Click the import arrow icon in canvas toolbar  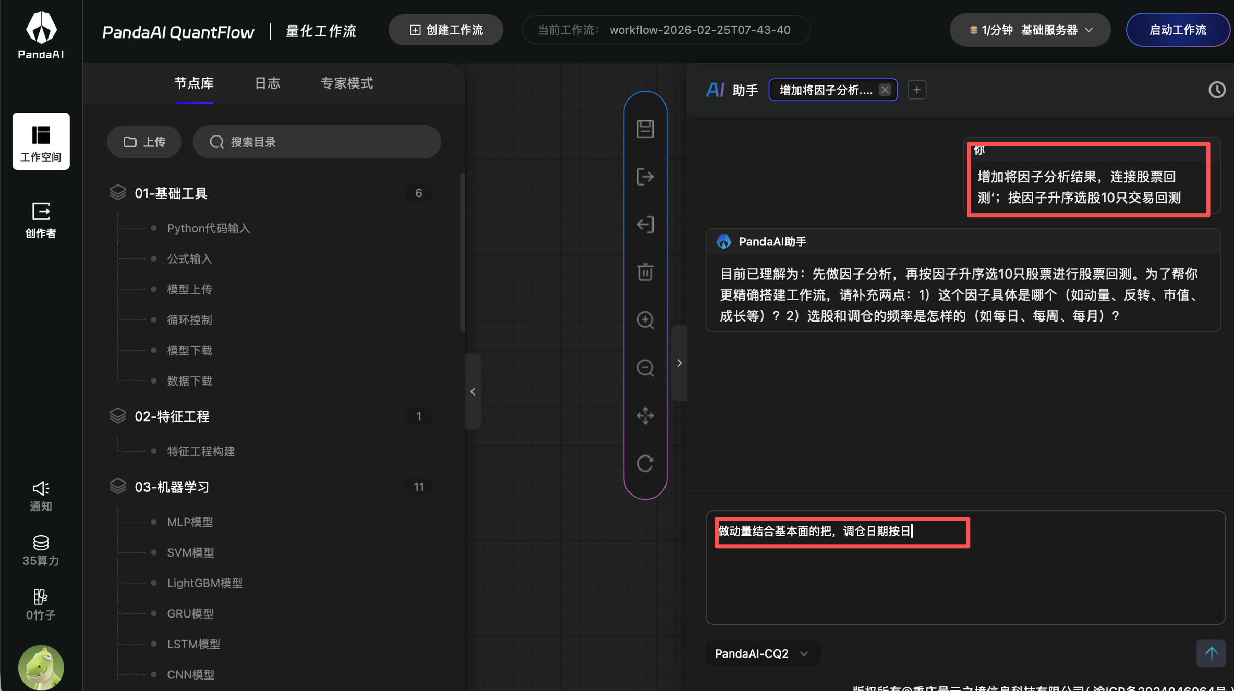[645, 225]
